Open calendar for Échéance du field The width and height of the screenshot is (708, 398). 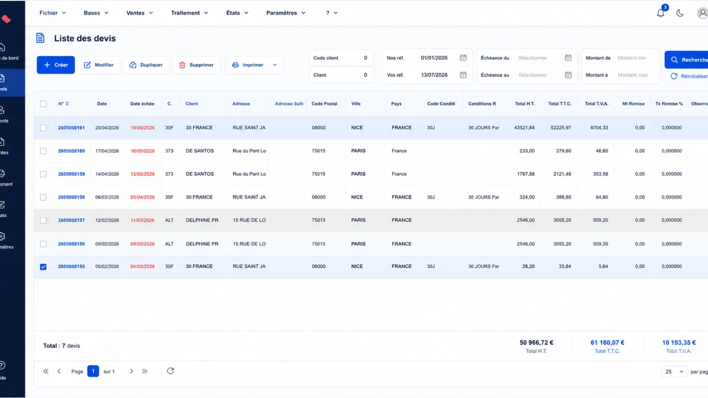pos(568,58)
